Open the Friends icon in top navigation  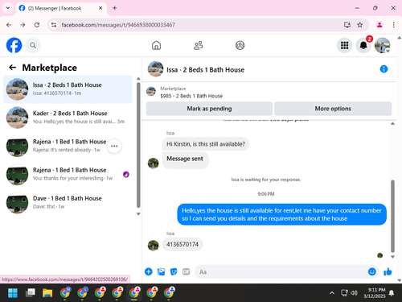pyautogui.click(x=199, y=45)
